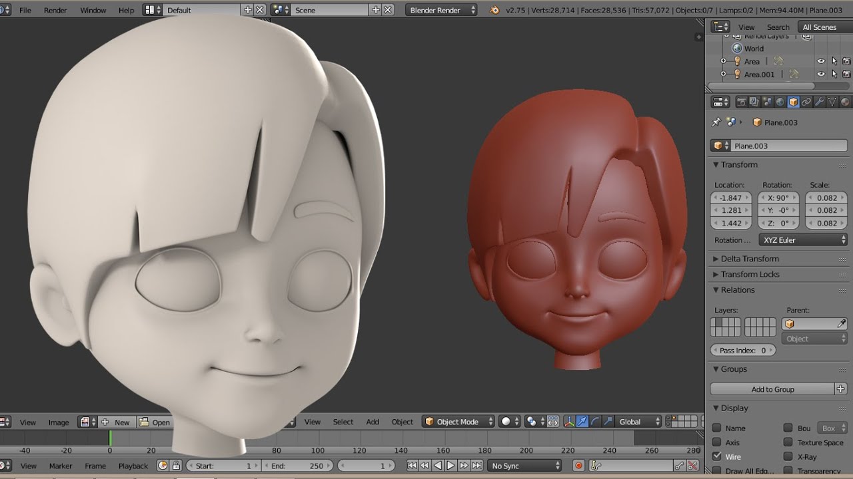Open the Window menu
Viewport: 853px width, 479px height.
tap(93, 10)
